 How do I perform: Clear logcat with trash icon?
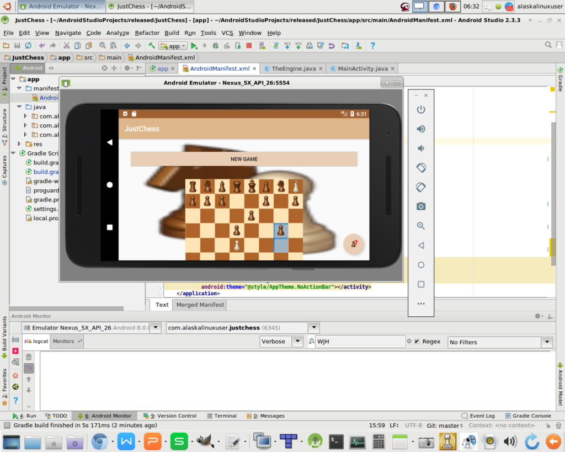(29, 357)
